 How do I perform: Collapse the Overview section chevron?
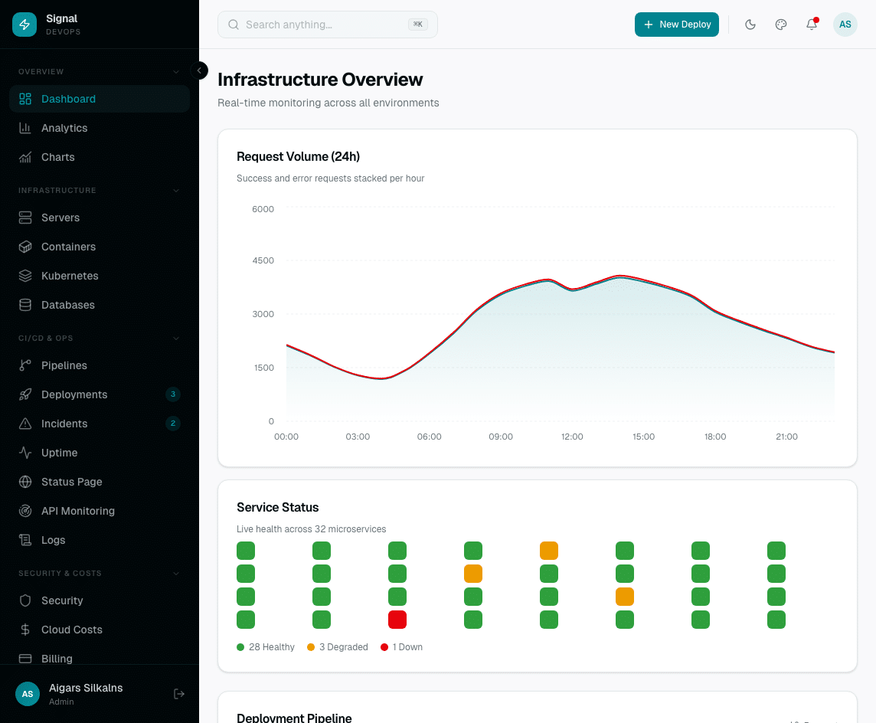[x=178, y=71]
